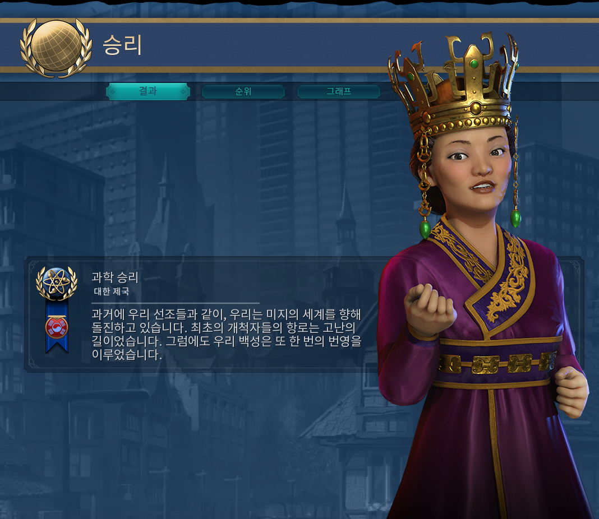
Task: Click the 승리 victory title text
Action: coord(122,45)
